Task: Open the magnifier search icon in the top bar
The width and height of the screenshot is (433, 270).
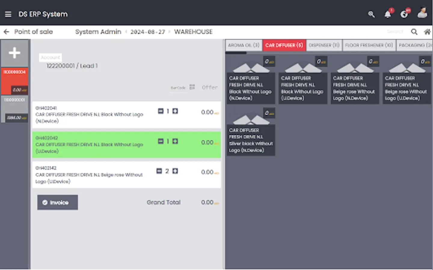Action: point(371,14)
